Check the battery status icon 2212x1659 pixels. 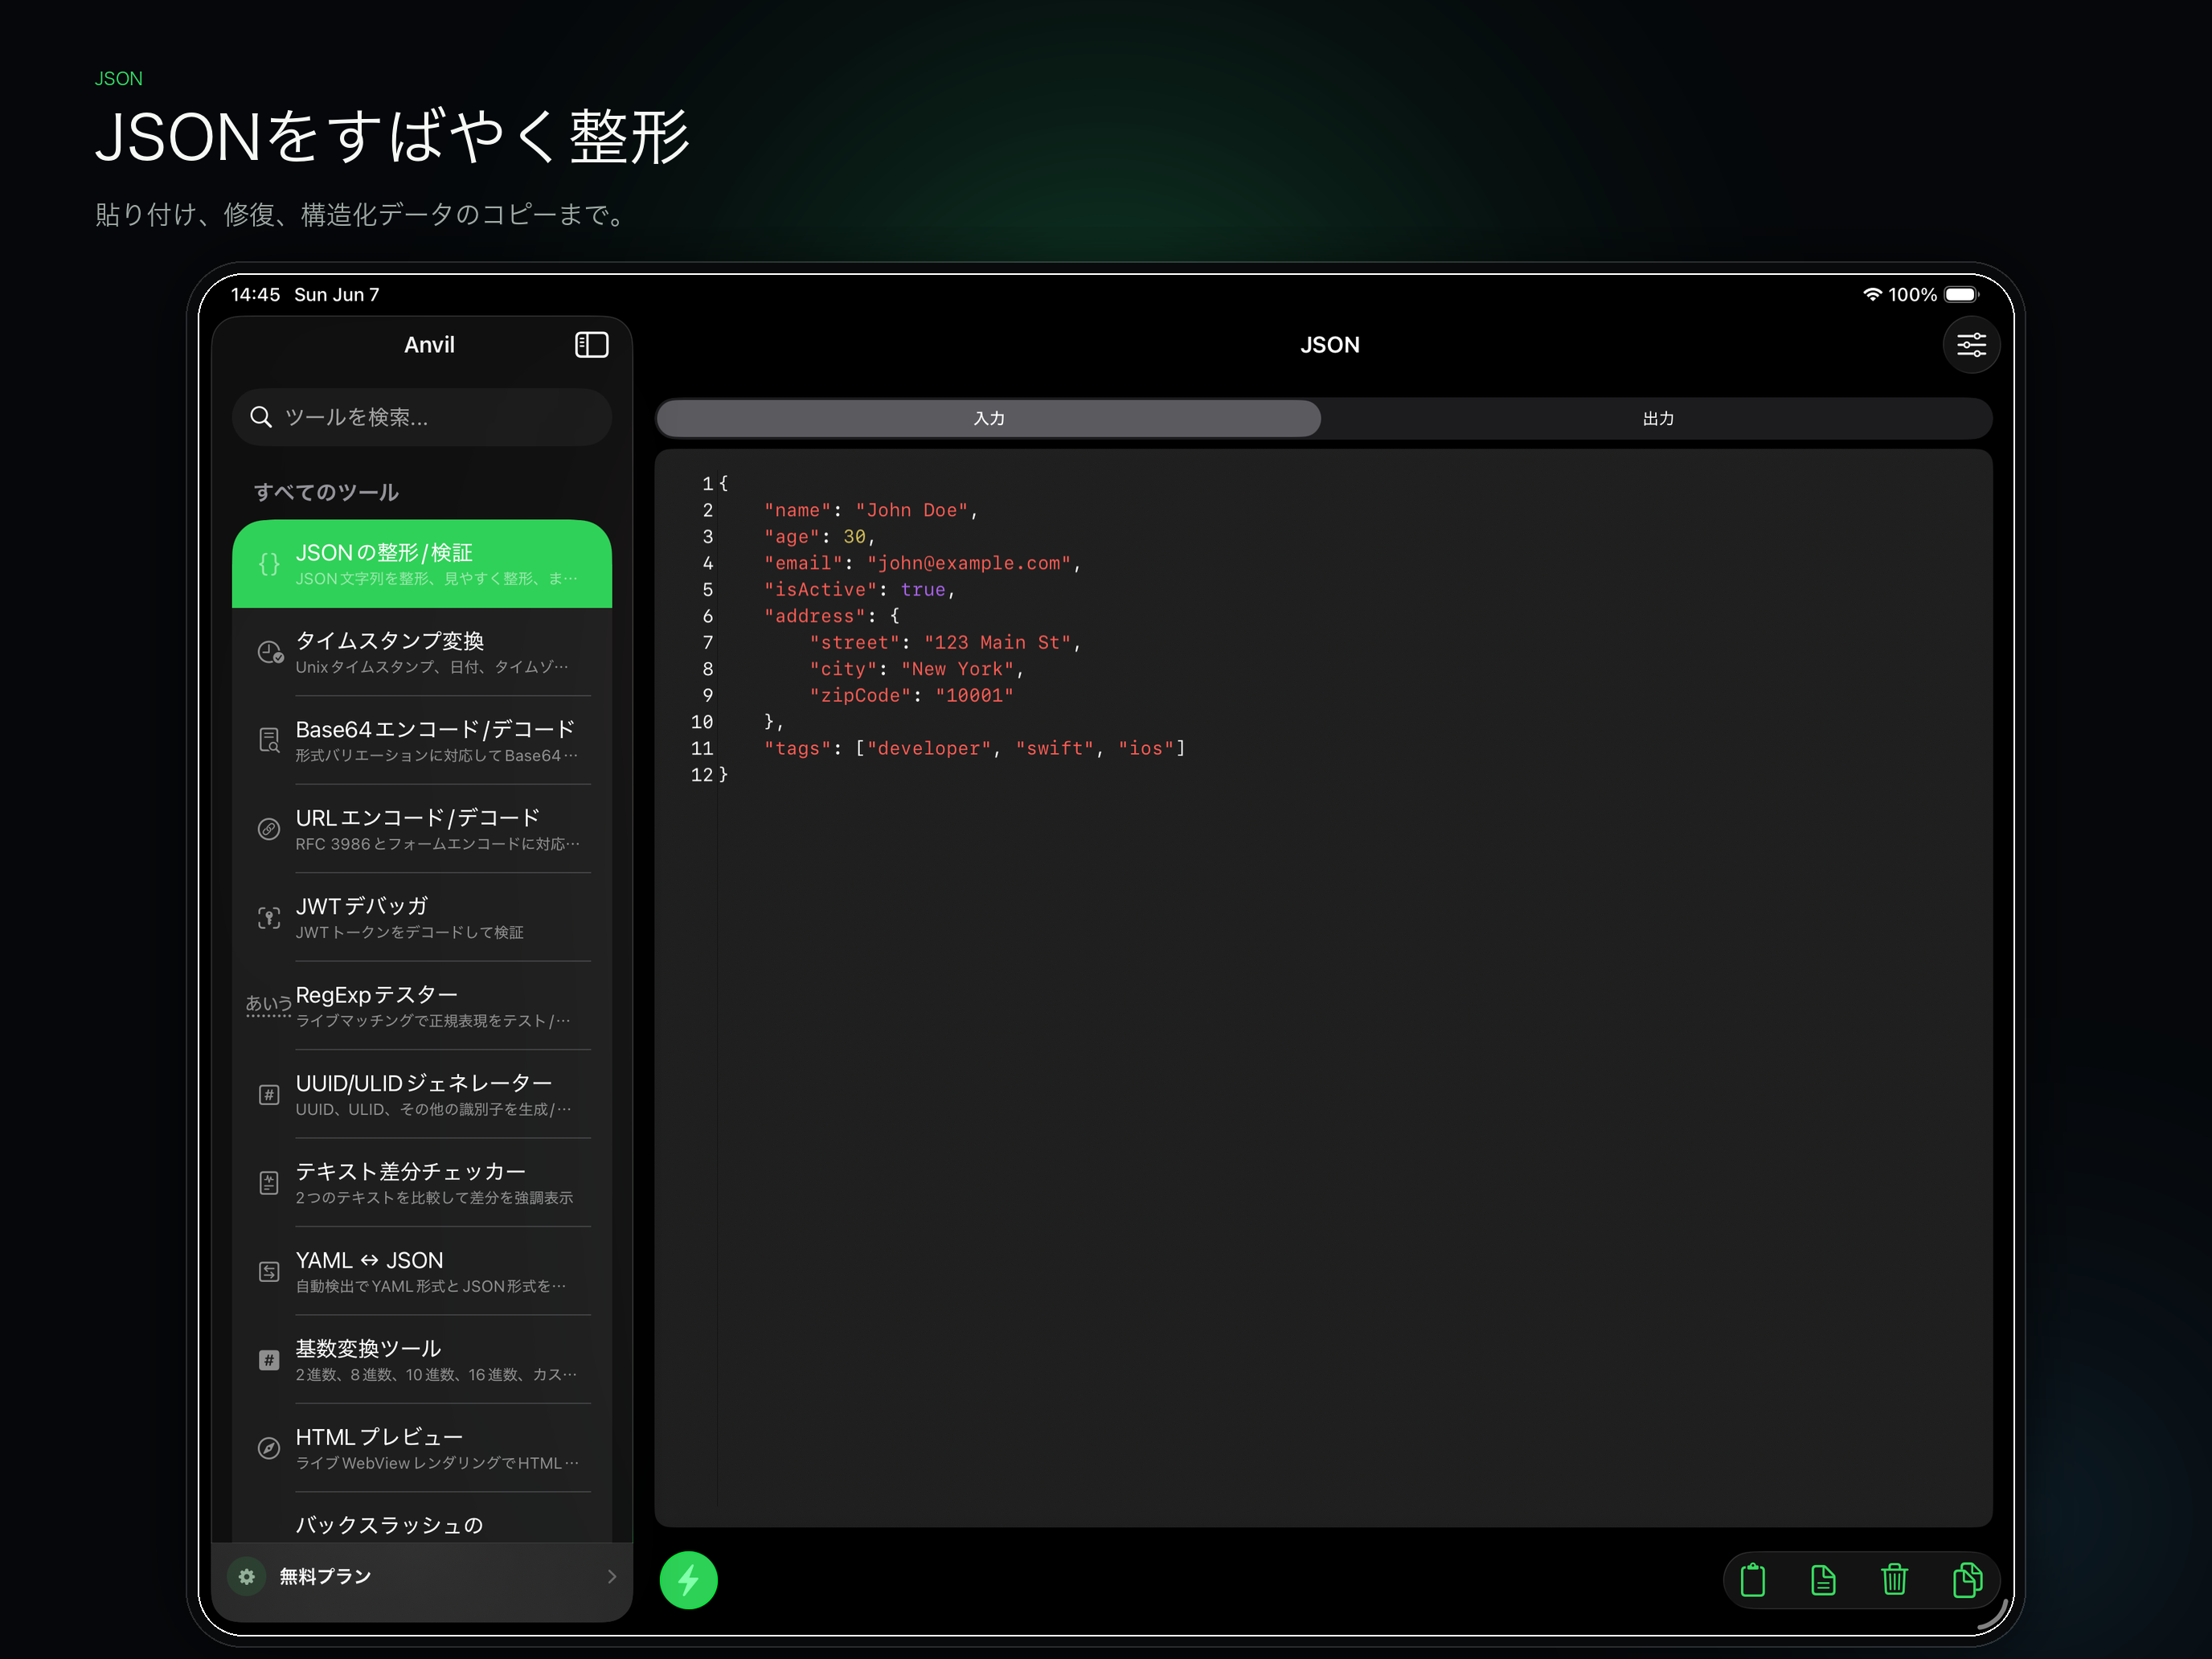click(x=1961, y=294)
